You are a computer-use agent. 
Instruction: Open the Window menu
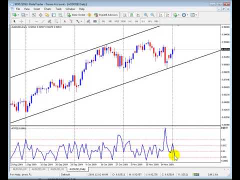point(70,9)
